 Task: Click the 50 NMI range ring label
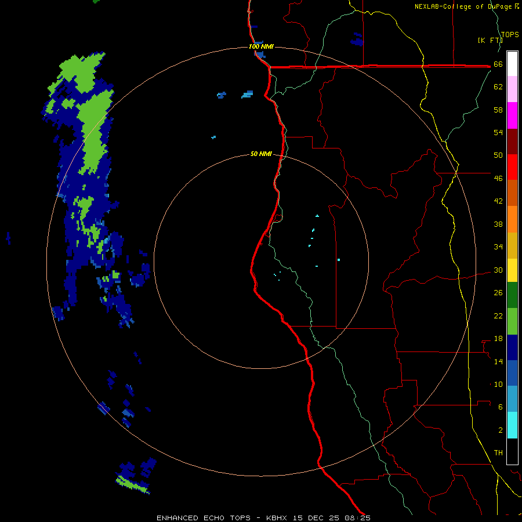tap(261, 154)
